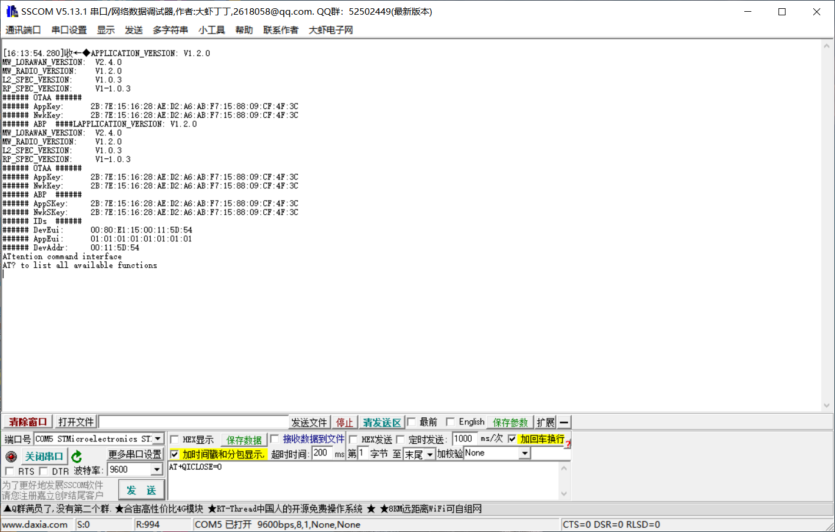Screen dimensions: 835x532
Task: Toggle the RTS checkbox
Action: [x=9, y=471]
